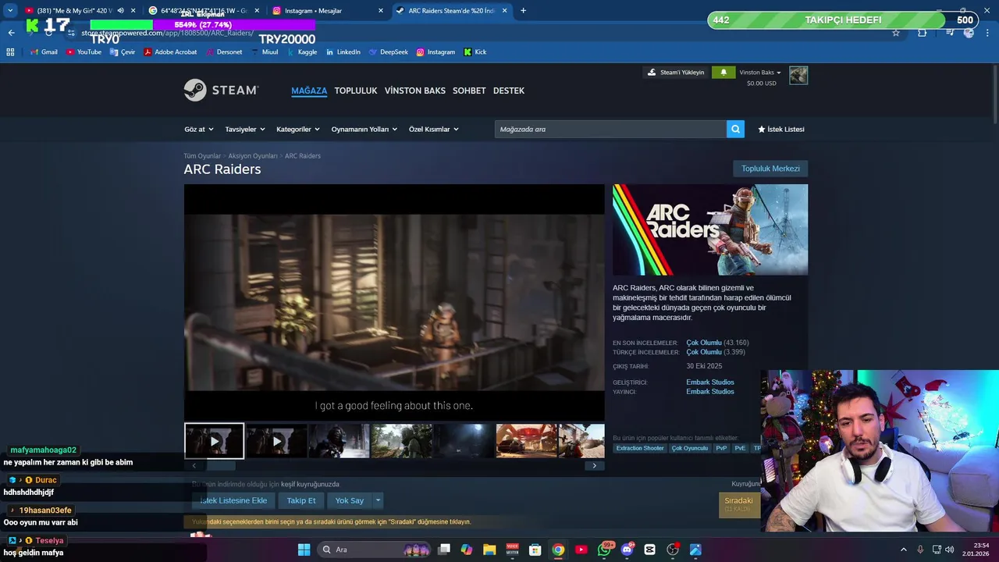This screenshot has width=999, height=562.
Task: Open the Chrome apps grid icon
Action: point(10,52)
